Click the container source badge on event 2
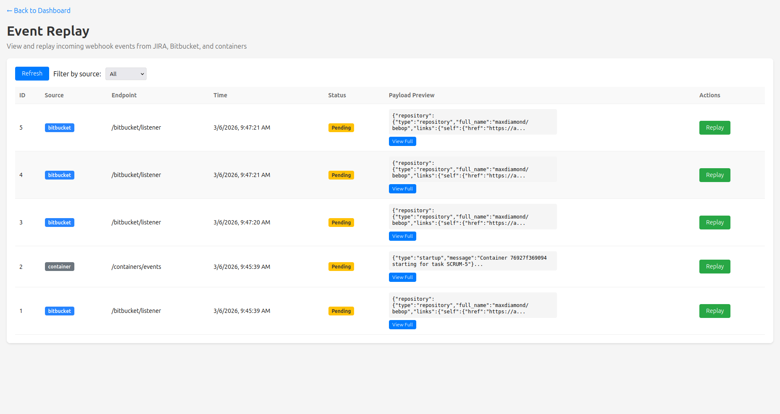This screenshot has width=780, height=414. [x=59, y=266]
